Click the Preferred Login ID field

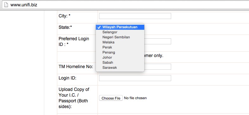[x=158, y=42]
